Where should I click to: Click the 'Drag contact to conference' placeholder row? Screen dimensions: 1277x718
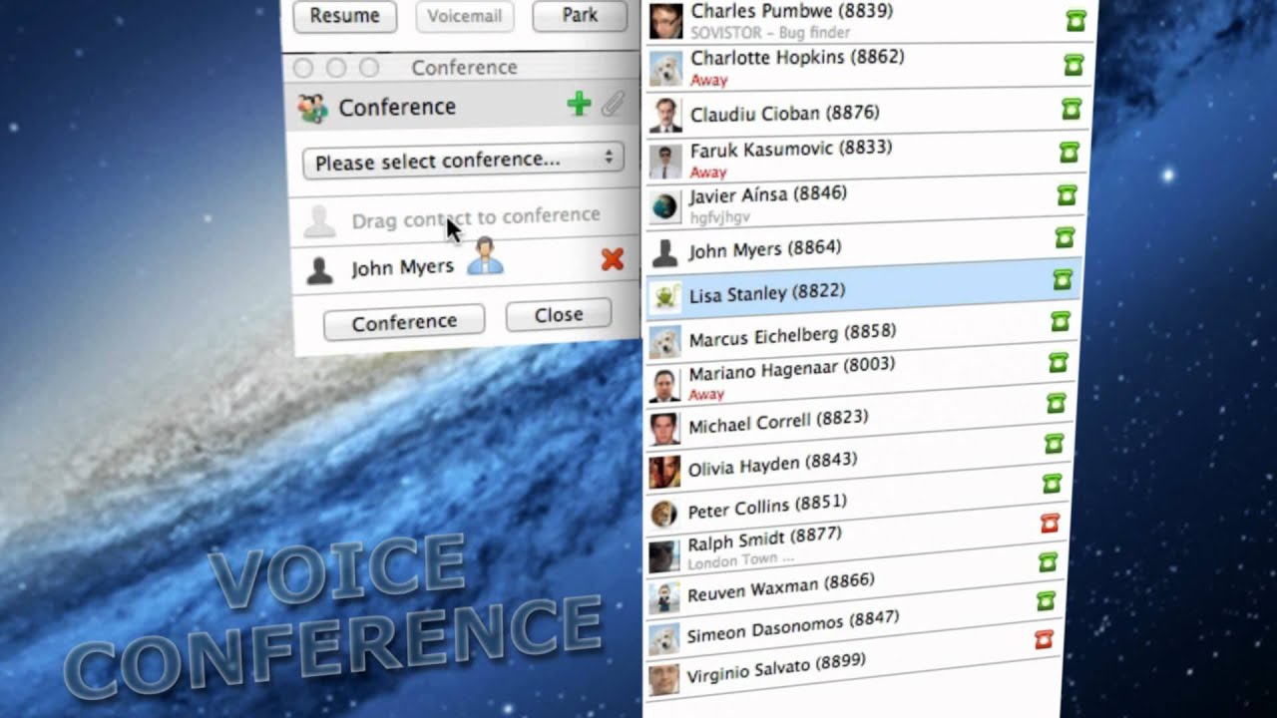463,218
